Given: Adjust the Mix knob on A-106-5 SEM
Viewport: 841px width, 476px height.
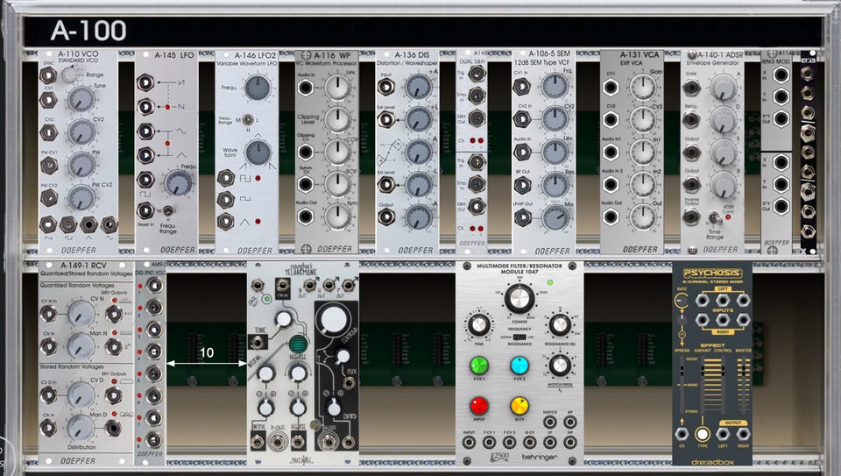Looking at the screenshot, I should [555, 218].
